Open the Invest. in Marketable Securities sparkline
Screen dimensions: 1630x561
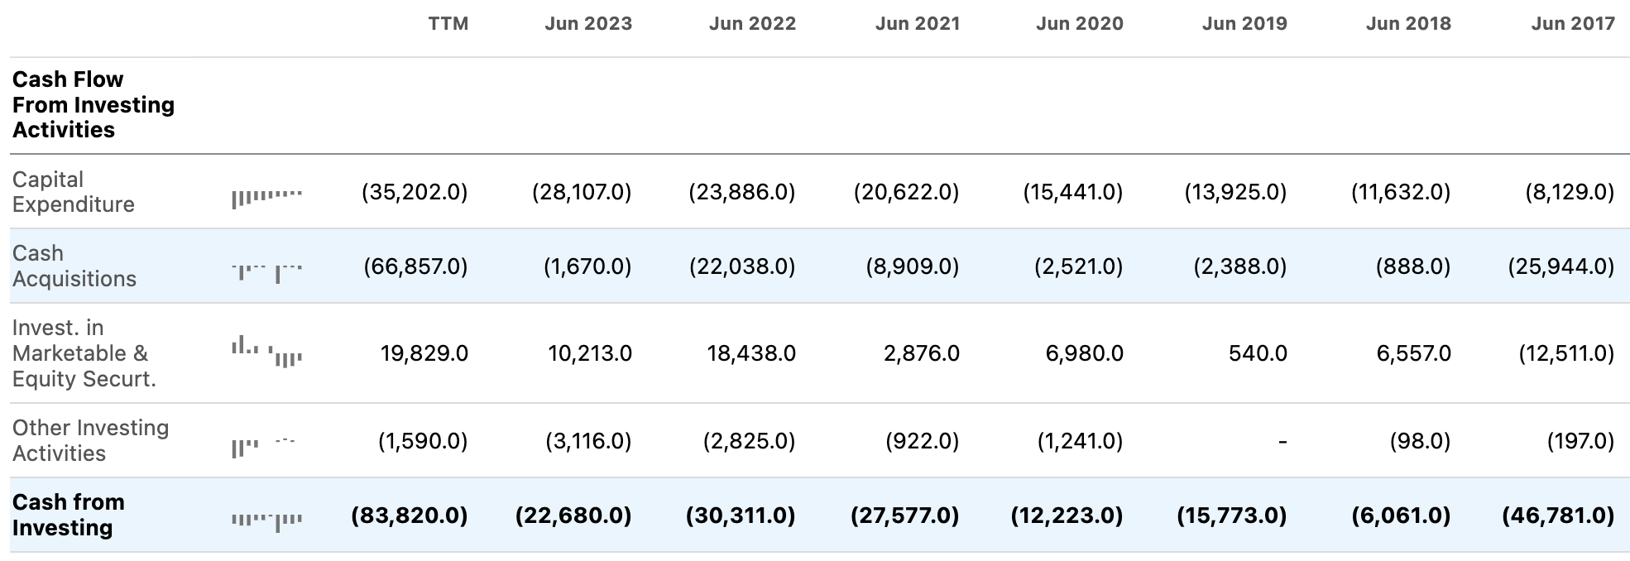coord(266,352)
